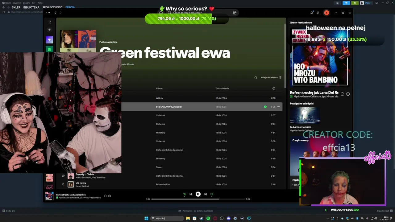Open Friend Activity icon in Spotify

tap(318, 13)
